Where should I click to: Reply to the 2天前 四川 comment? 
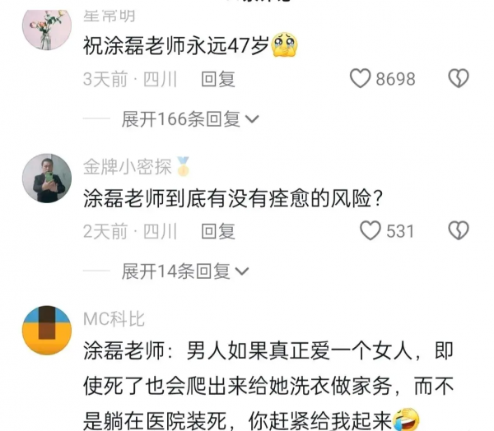218,231
